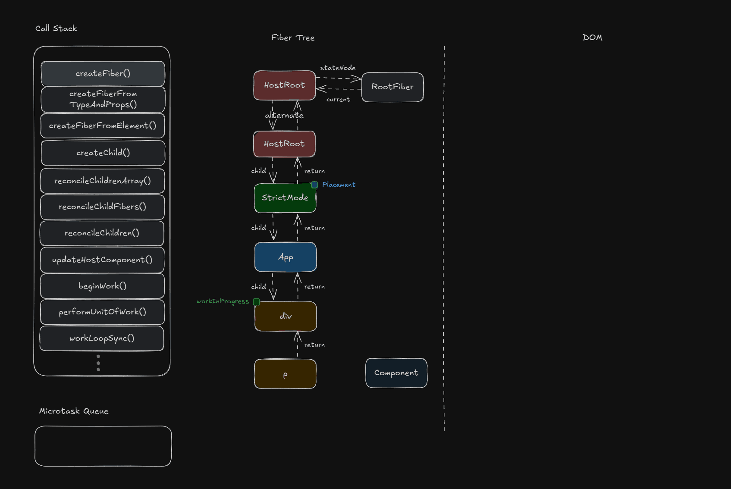
Task: Select the workLoopSync() stack frame
Action: click(x=102, y=338)
